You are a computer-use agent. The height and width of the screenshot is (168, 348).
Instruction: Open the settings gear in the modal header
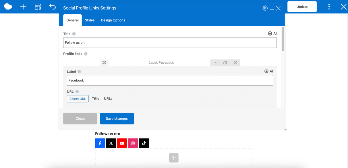click(x=265, y=8)
